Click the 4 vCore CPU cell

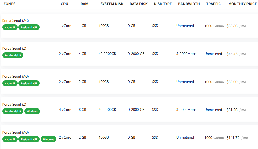click(x=65, y=110)
